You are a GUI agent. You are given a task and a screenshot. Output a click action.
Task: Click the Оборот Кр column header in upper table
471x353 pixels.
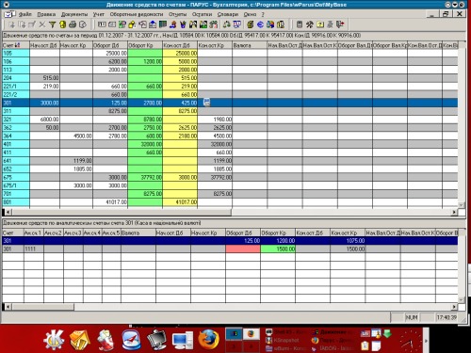coord(145,45)
